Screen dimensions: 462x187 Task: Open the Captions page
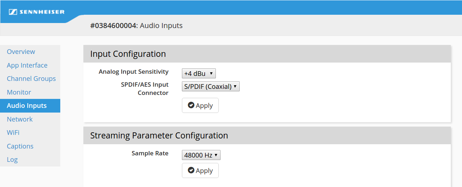coord(20,146)
